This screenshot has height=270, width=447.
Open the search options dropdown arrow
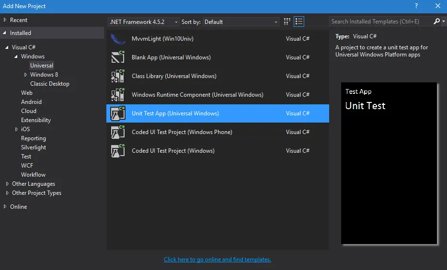coord(444,22)
